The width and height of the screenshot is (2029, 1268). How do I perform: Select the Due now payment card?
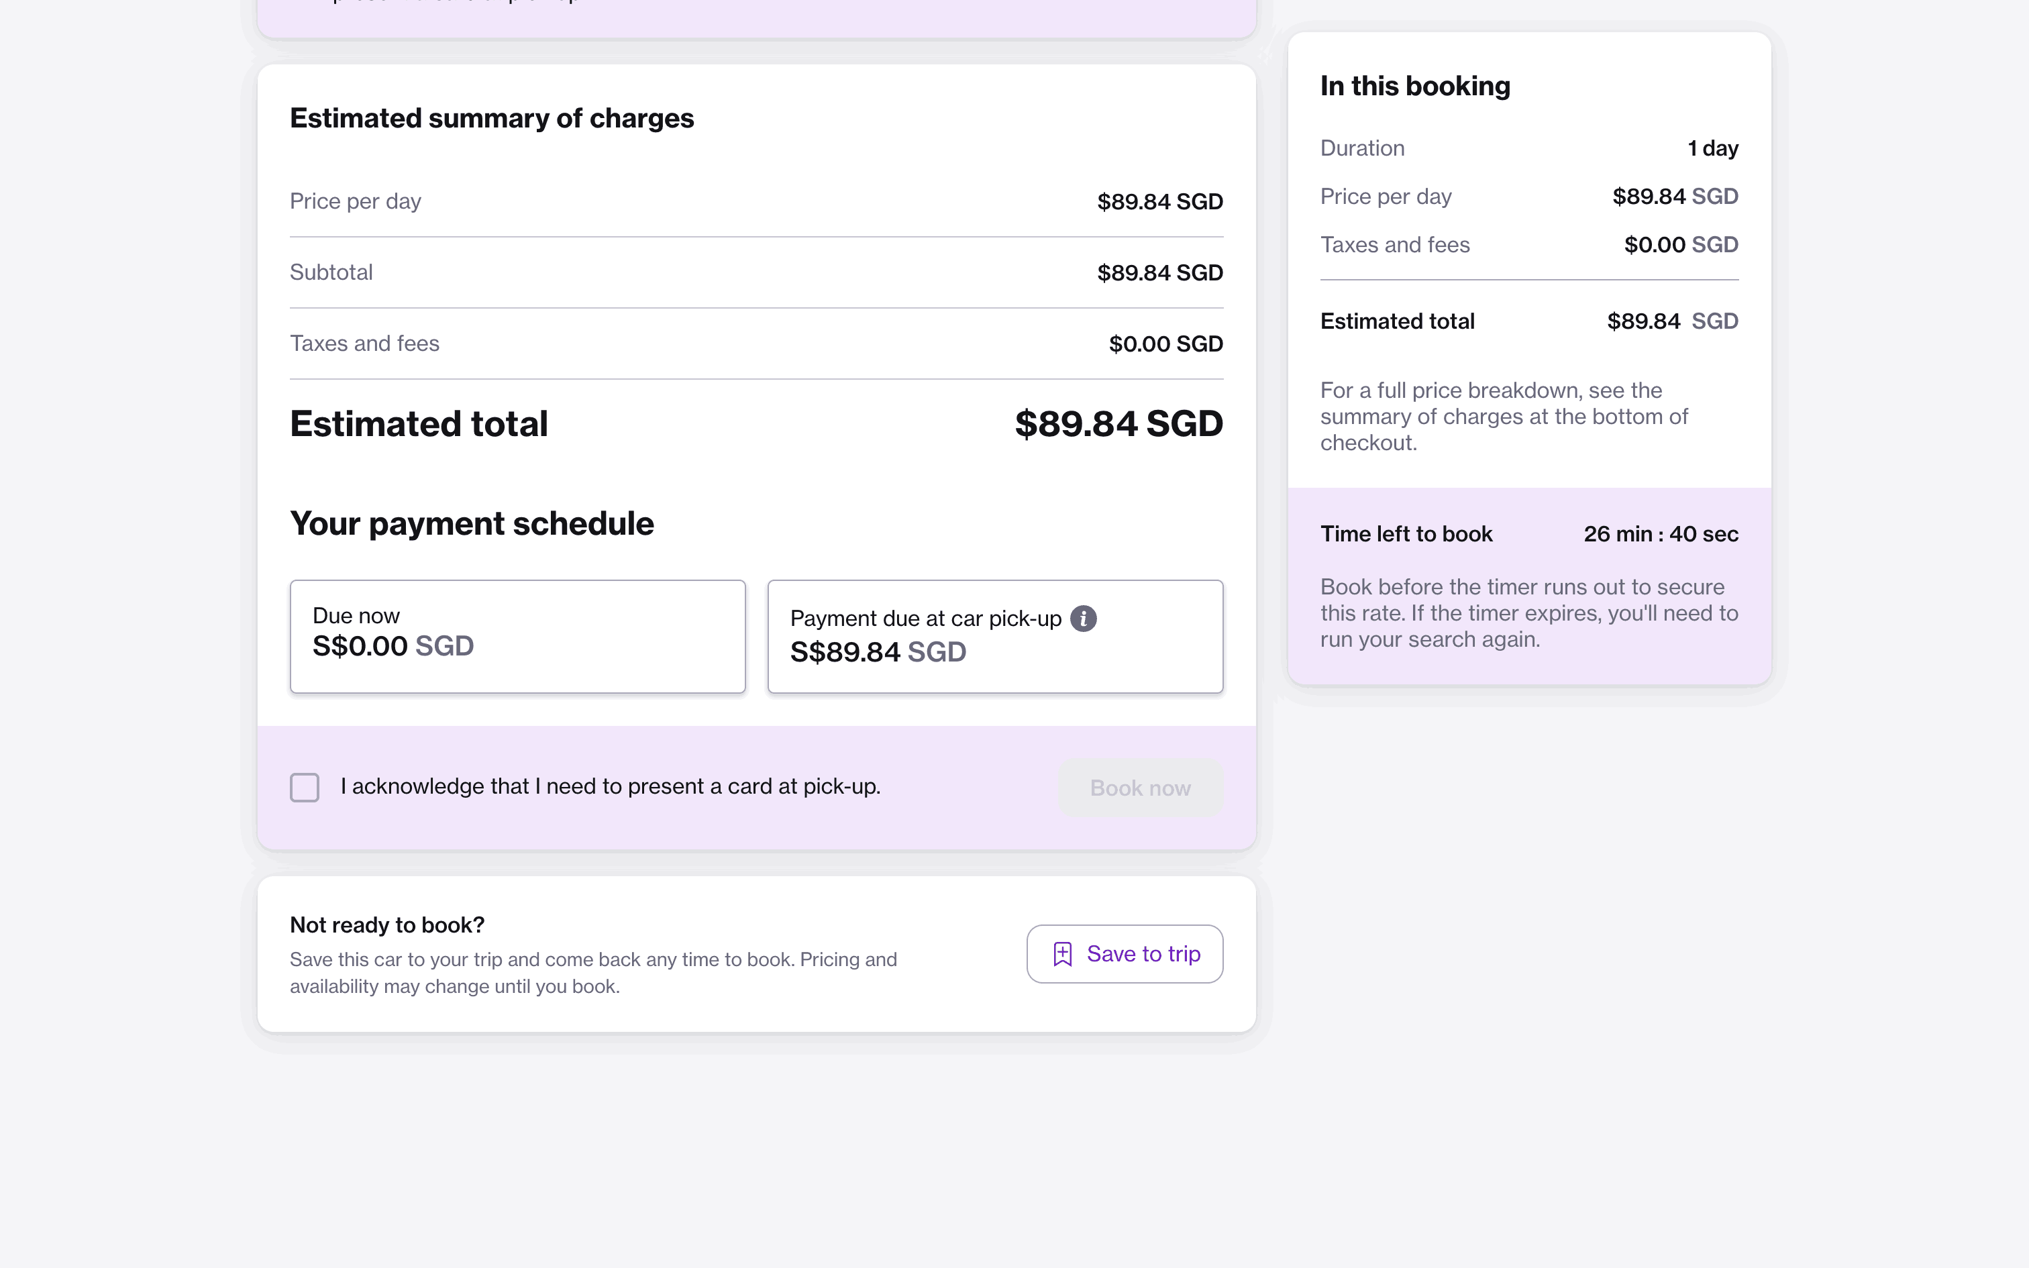517,637
